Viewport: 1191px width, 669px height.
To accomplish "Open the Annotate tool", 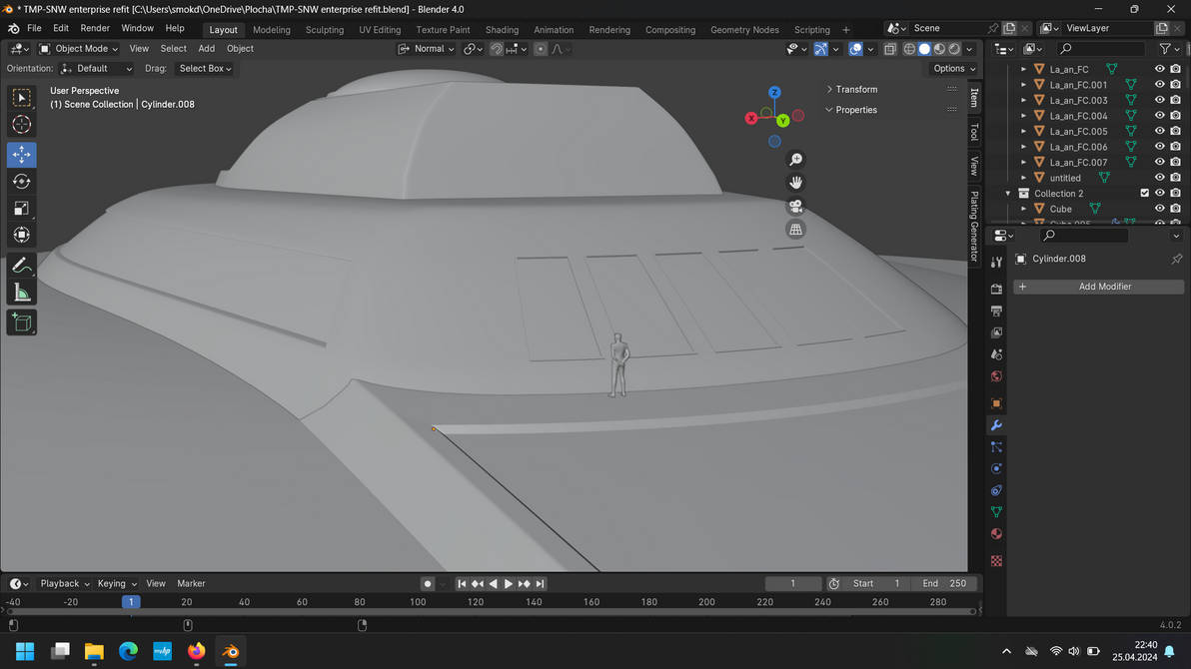I will point(22,265).
